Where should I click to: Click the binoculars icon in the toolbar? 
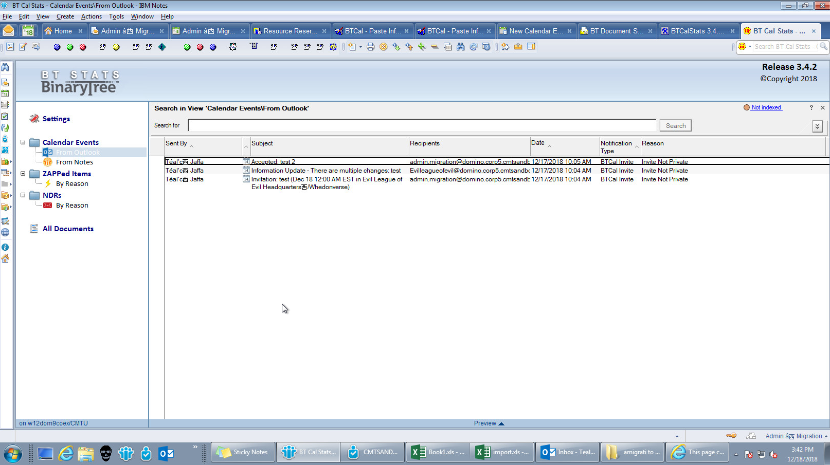(460, 47)
